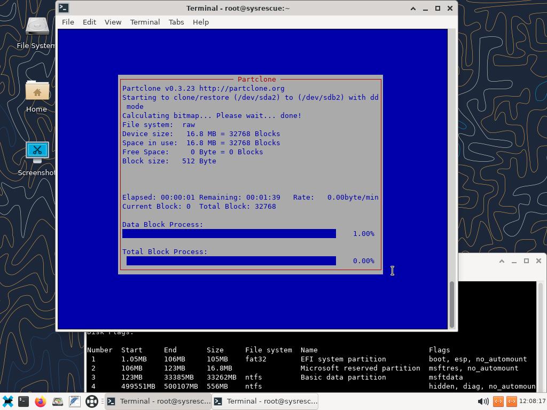Open the Xfce applications menu
Image resolution: width=547 pixels, height=410 pixels.
7,401
